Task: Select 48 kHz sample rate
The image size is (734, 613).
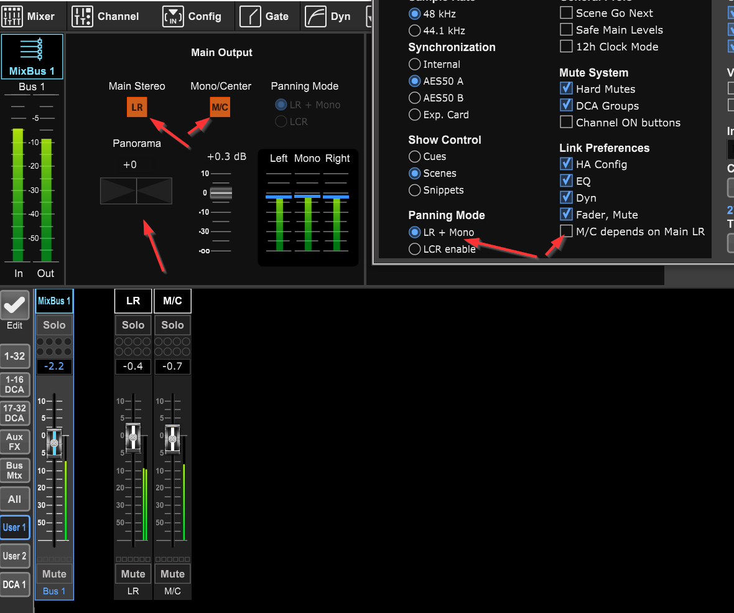Action: coord(414,14)
